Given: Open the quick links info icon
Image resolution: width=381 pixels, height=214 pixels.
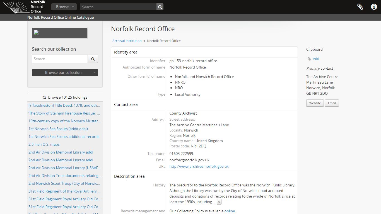Looking at the screenshot, I should [374, 7].
